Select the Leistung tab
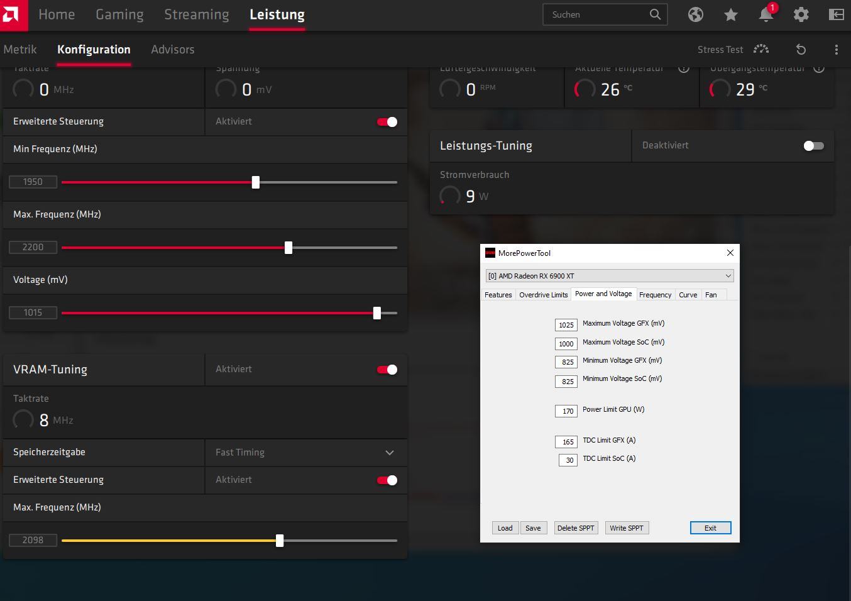Image resolution: width=851 pixels, height=601 pixels. (x=277, y=14)
